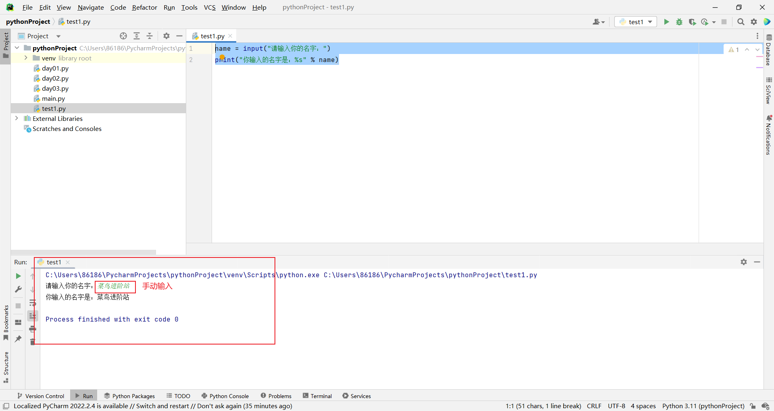Open editor tab options (three dots)
This screenshot has width=774, height=411.
[757, 36]
